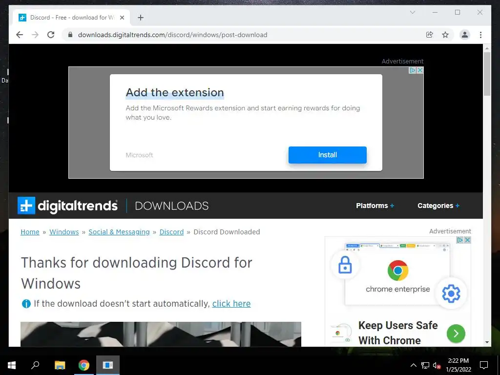The height and width of the screenshot is (375, 500).
Task: Click the digitaltrends logo
Action: 67,206
